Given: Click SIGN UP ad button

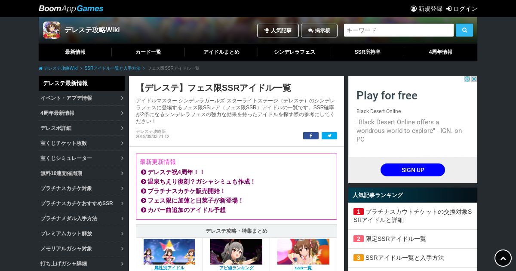Looking at the screenshot, I should (413, 170).
